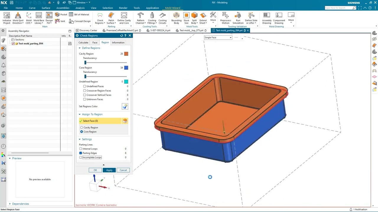378x212 pixels.
Task: Click the blue Core Region color swatch
Action: click(x=126, y=68)
